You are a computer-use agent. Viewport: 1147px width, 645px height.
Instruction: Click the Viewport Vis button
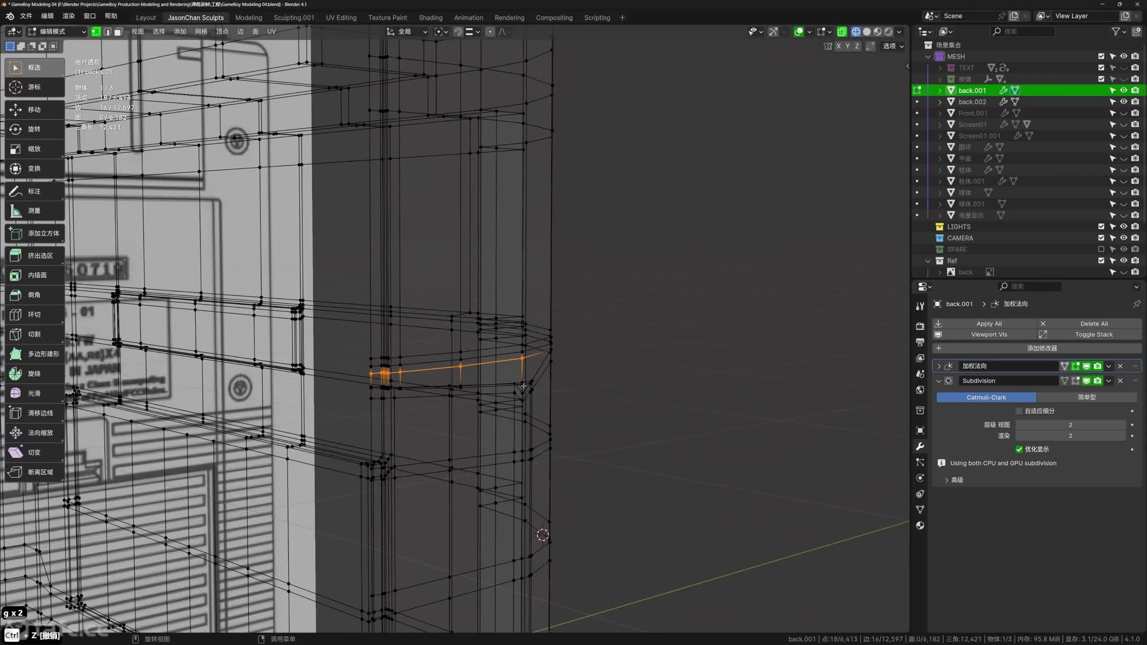click(x=984, y=335)
